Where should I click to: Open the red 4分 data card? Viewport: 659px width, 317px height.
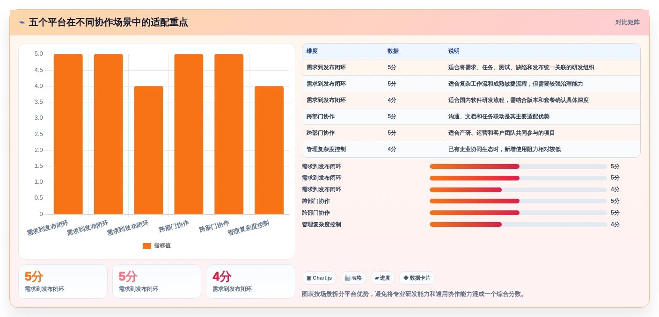(x=250, y=281)
